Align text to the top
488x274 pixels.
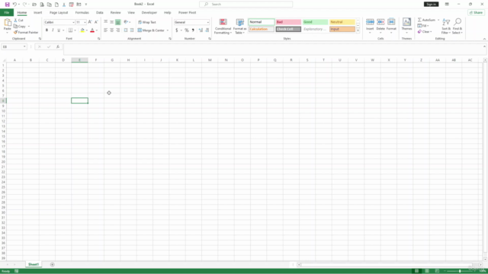106,22
